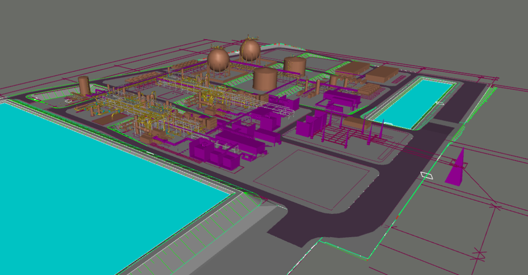Select the magenta crosshair marker at bottom right
Image resolution: width=528 pixels, height=275 pixels.
pyautogui.click(x=480, y=254)
